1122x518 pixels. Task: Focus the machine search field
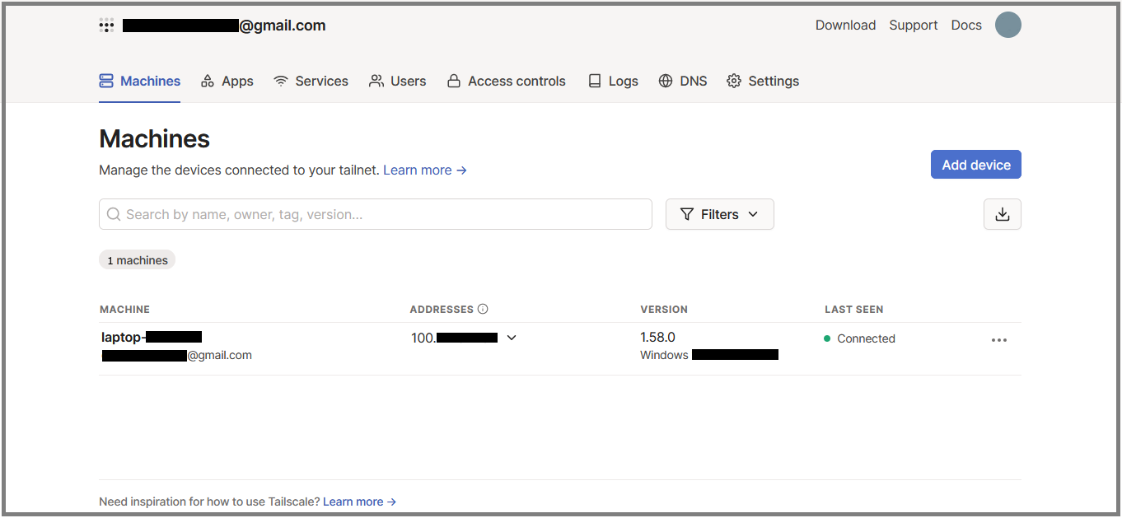[376, 214]
